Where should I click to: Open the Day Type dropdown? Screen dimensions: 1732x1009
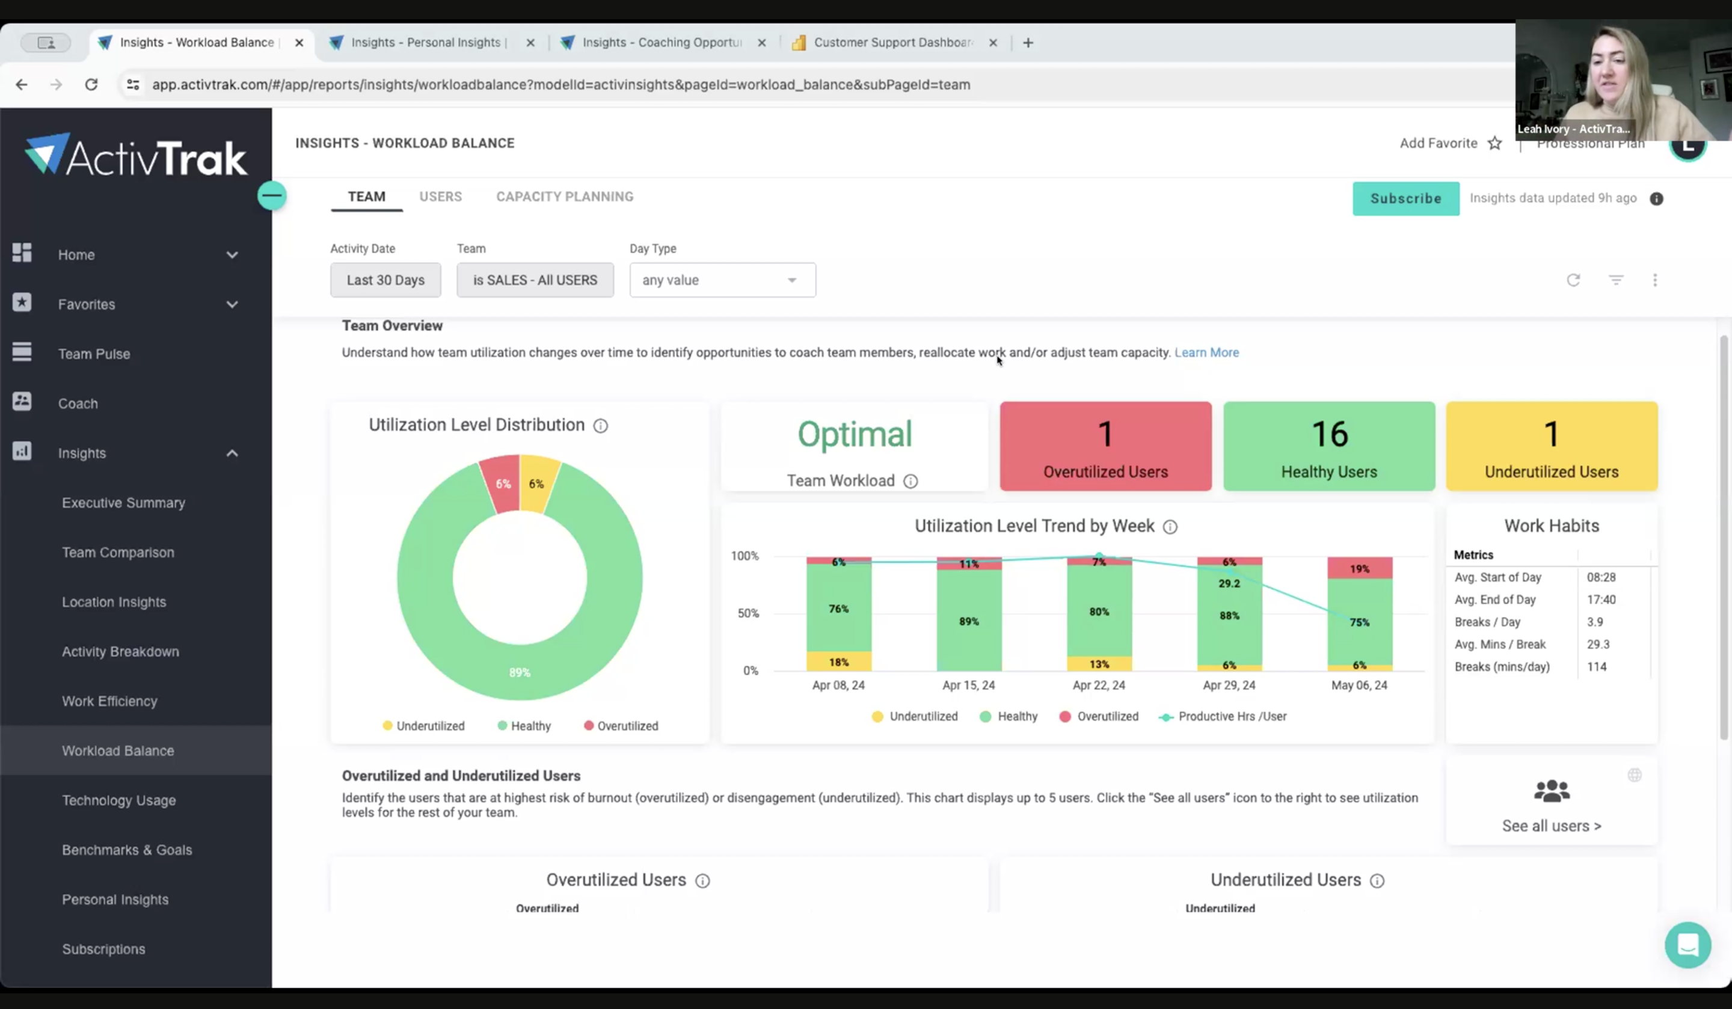click(722, 280)
